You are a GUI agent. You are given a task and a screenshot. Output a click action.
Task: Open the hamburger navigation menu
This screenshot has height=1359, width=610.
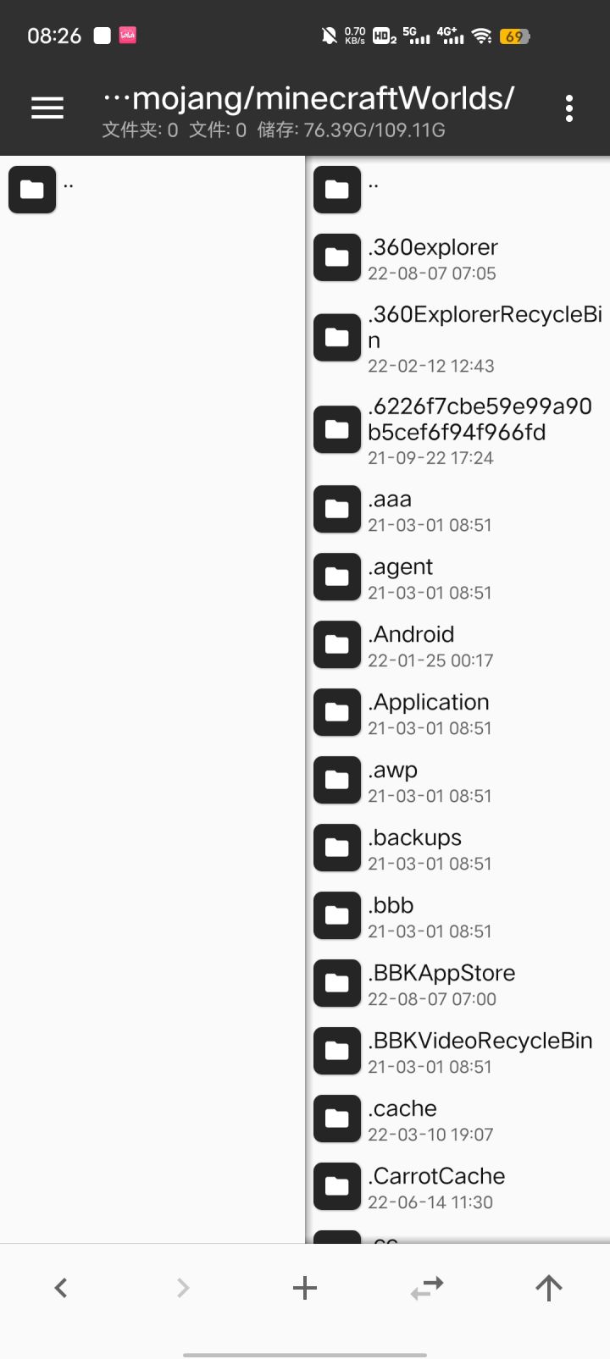[x=47, y=108]
